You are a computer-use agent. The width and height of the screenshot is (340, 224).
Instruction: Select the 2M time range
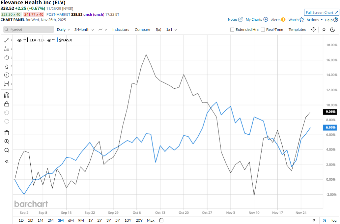tap(50, 220)
